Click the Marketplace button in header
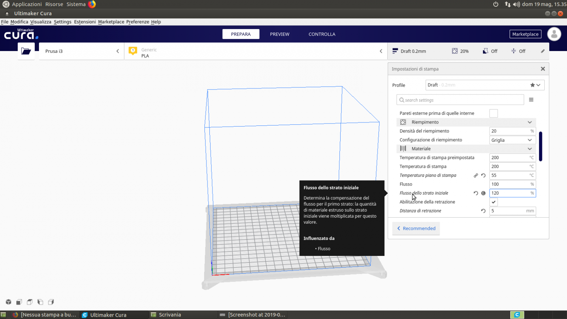This screenshot has height=319, width=567. click(x=525, y=34)
